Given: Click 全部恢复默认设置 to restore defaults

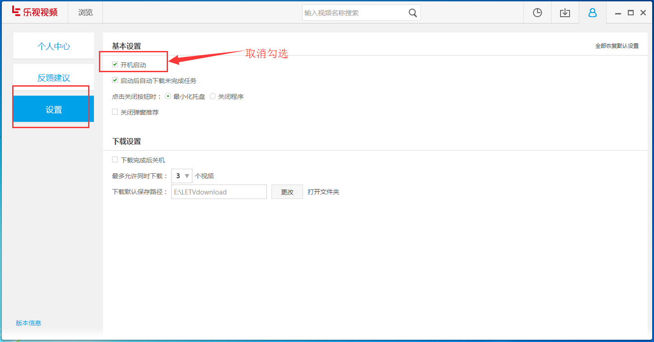Looking at the screenshot, I should coord(617,46).
